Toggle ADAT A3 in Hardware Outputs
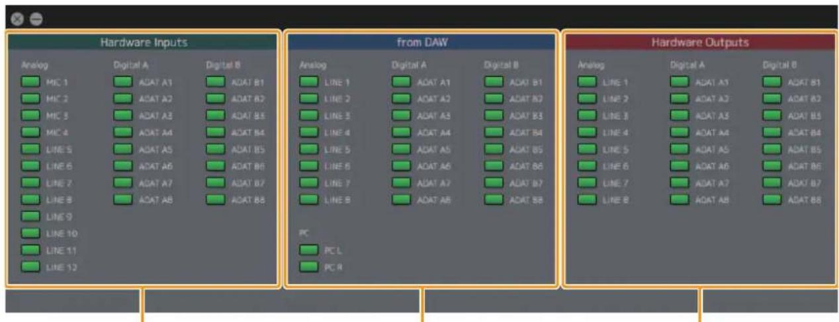 click(x=680, y=116)
